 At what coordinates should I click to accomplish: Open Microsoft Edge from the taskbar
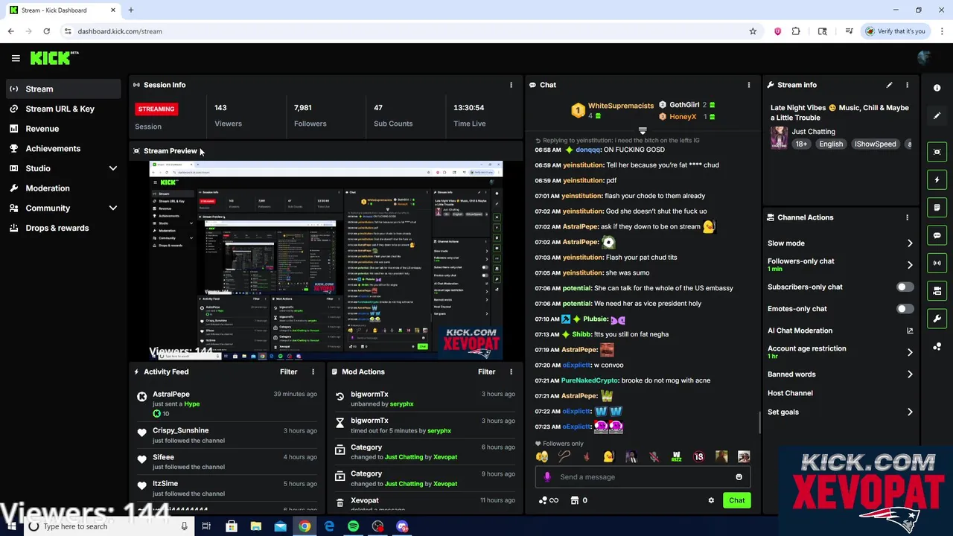(329, 526)
